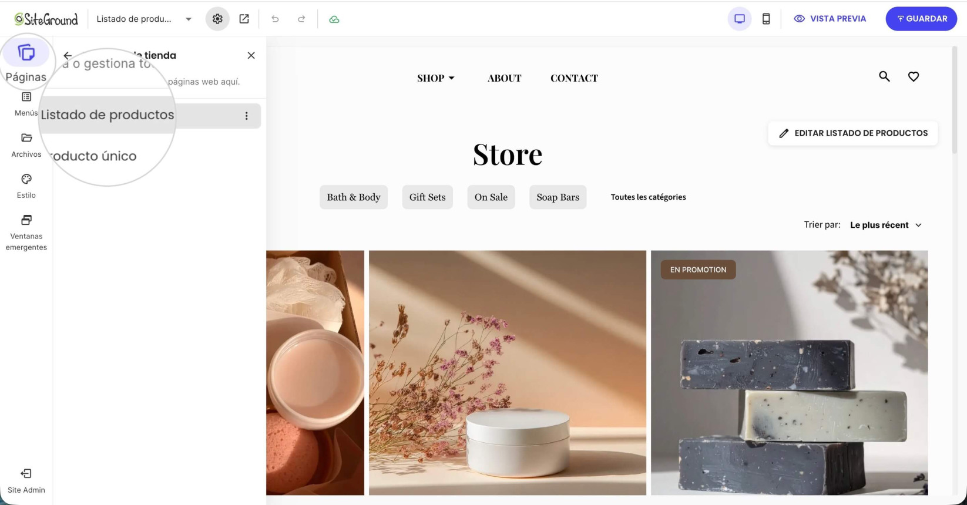Open the Archivos folder section

tap(26, 145)
